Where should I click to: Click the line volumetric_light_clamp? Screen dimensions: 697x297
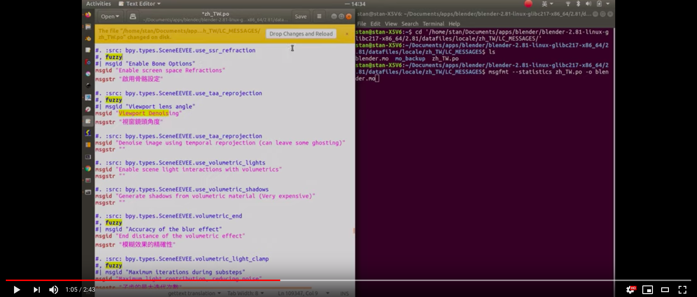182,259
